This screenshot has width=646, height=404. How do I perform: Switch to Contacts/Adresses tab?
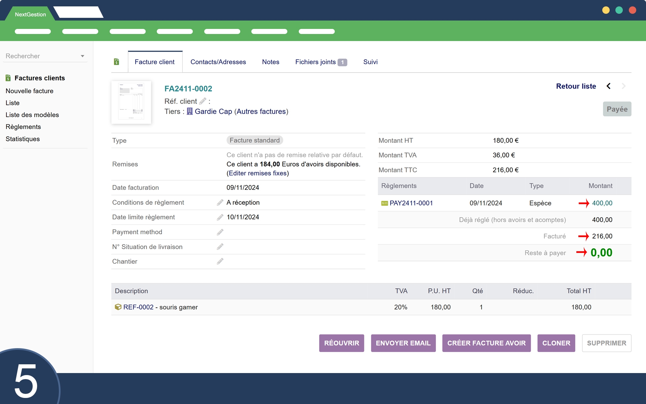(x=218, y=62)
